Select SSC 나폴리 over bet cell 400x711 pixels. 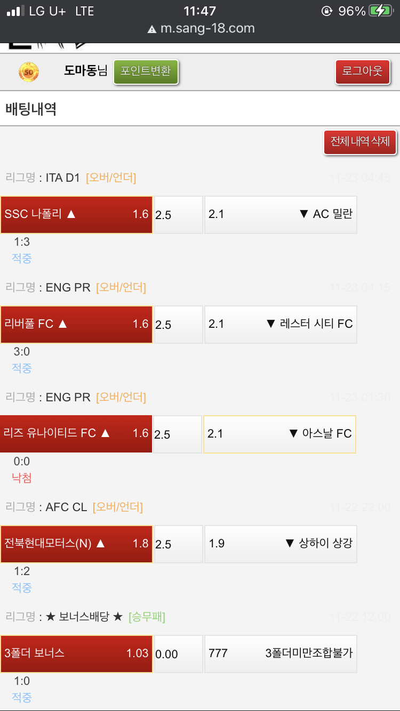(x=76, y=214)
